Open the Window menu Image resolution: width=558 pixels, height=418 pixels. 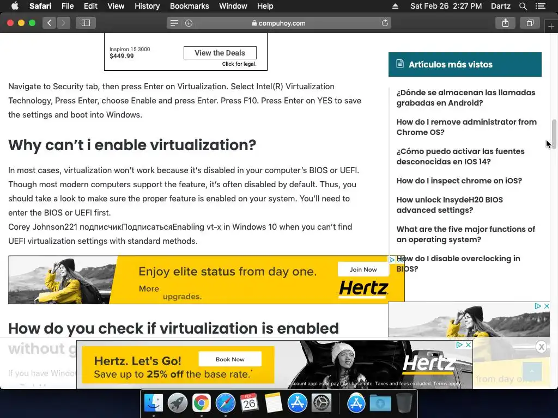click(x=233, y=6)
